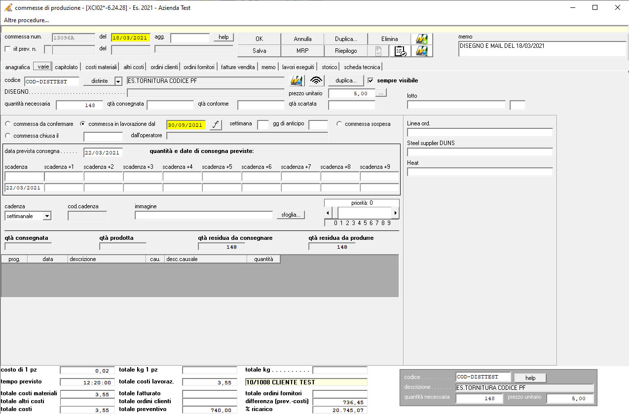The width and height of the screenshot is (629, 414).
Task: Run the MRP button
Action: [x=302, y=51]
